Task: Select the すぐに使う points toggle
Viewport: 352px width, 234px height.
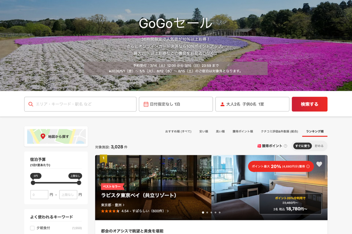Action: 302,146
